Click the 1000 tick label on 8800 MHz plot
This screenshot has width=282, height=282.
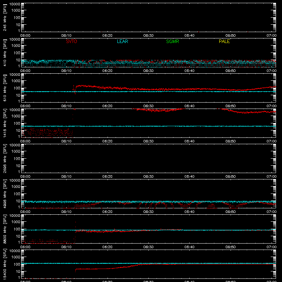click(x=16, y=222)
